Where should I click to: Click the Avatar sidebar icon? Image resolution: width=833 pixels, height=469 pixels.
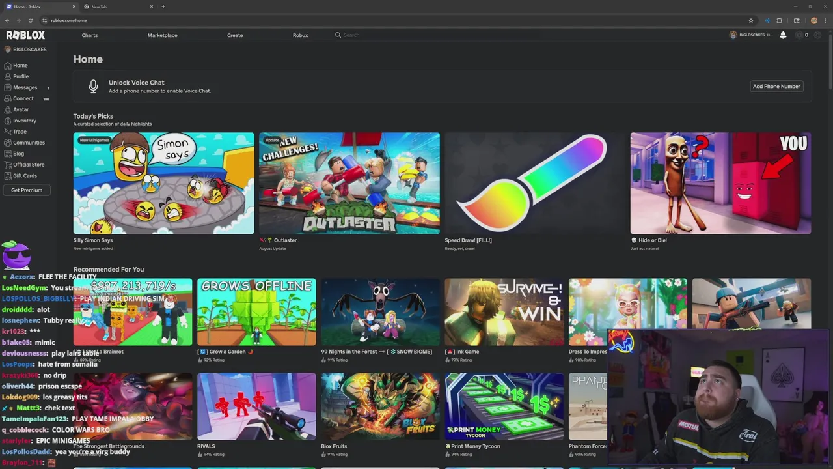[x=7, y=109]
